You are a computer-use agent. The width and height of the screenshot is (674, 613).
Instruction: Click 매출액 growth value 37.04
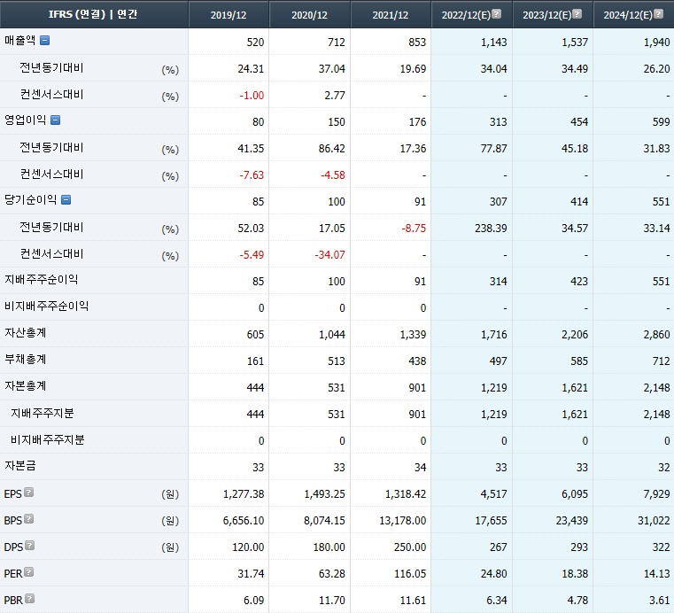[331, 69]
